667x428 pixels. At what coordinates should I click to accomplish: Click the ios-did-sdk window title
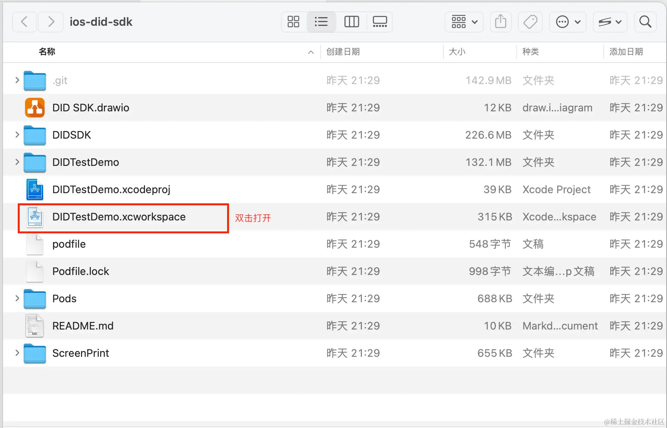[x=101, y=22]
